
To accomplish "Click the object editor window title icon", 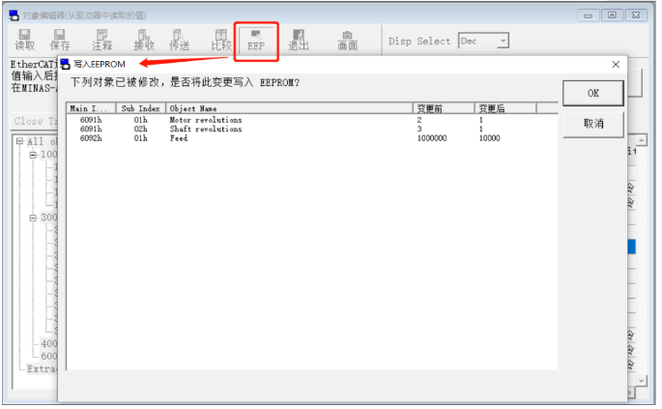I will coord(14,15).
